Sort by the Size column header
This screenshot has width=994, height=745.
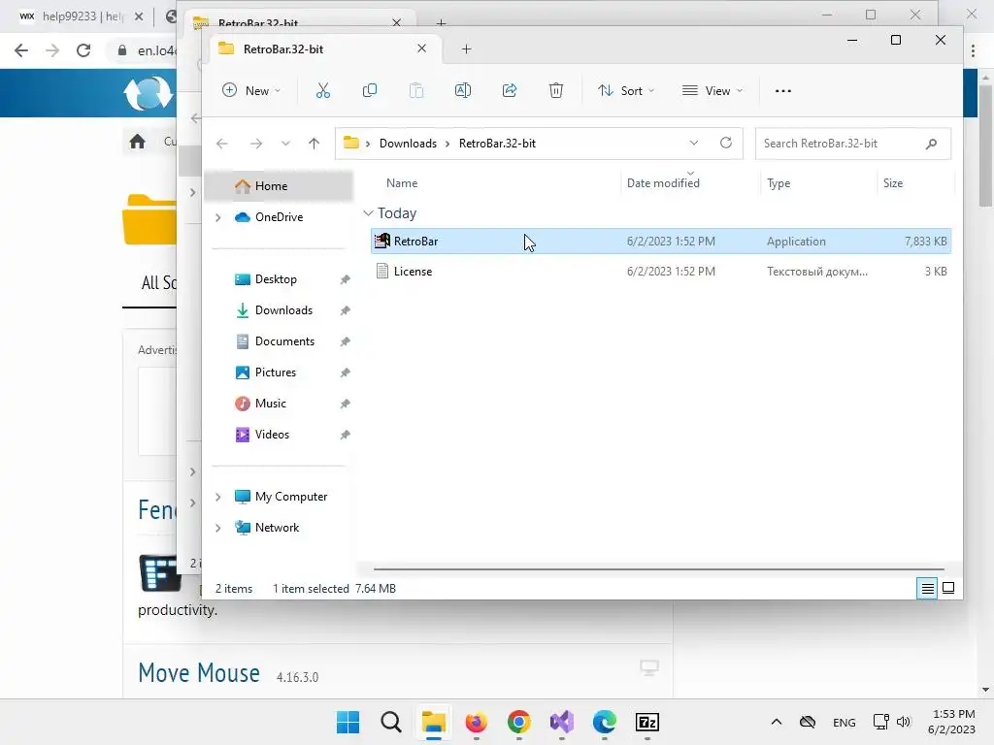tap(893, 183)
